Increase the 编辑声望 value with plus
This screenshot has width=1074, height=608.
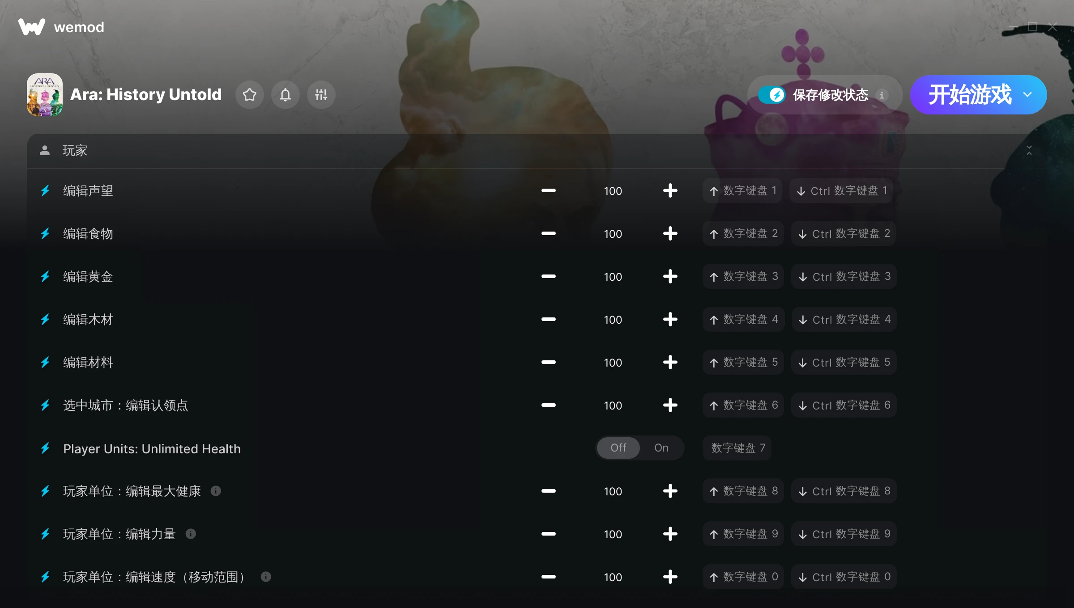[x=670, y=190]
